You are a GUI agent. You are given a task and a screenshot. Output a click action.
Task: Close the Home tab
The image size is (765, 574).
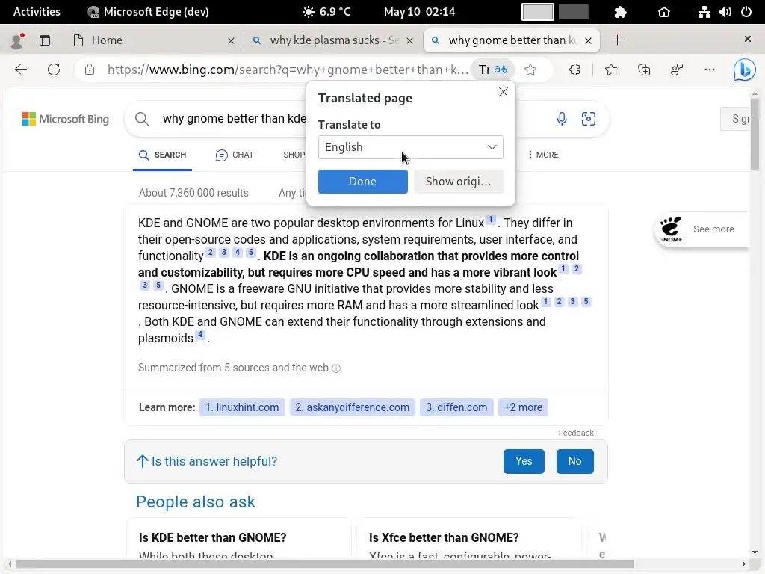(x=232, y=41)
